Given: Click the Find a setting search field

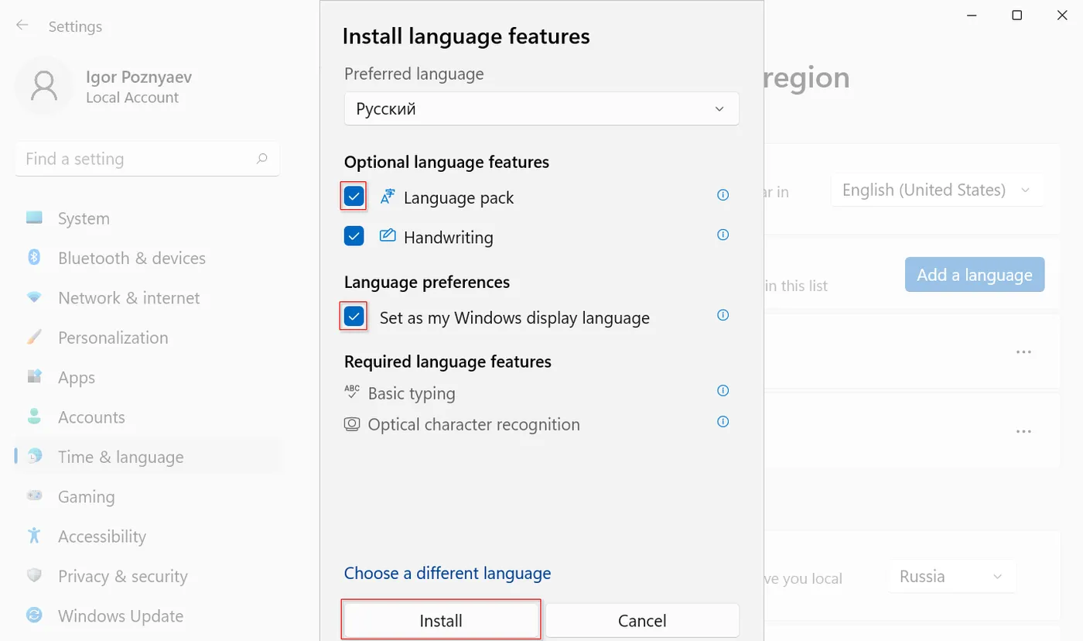Looking at the screenshot, I should (x=135, y=159).
